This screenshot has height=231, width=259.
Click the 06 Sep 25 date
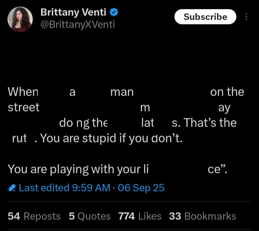141,188
